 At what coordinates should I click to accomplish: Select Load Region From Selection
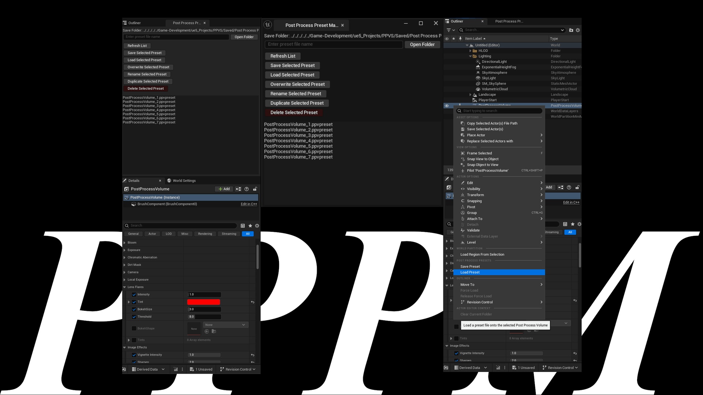[x=499, y=255]
